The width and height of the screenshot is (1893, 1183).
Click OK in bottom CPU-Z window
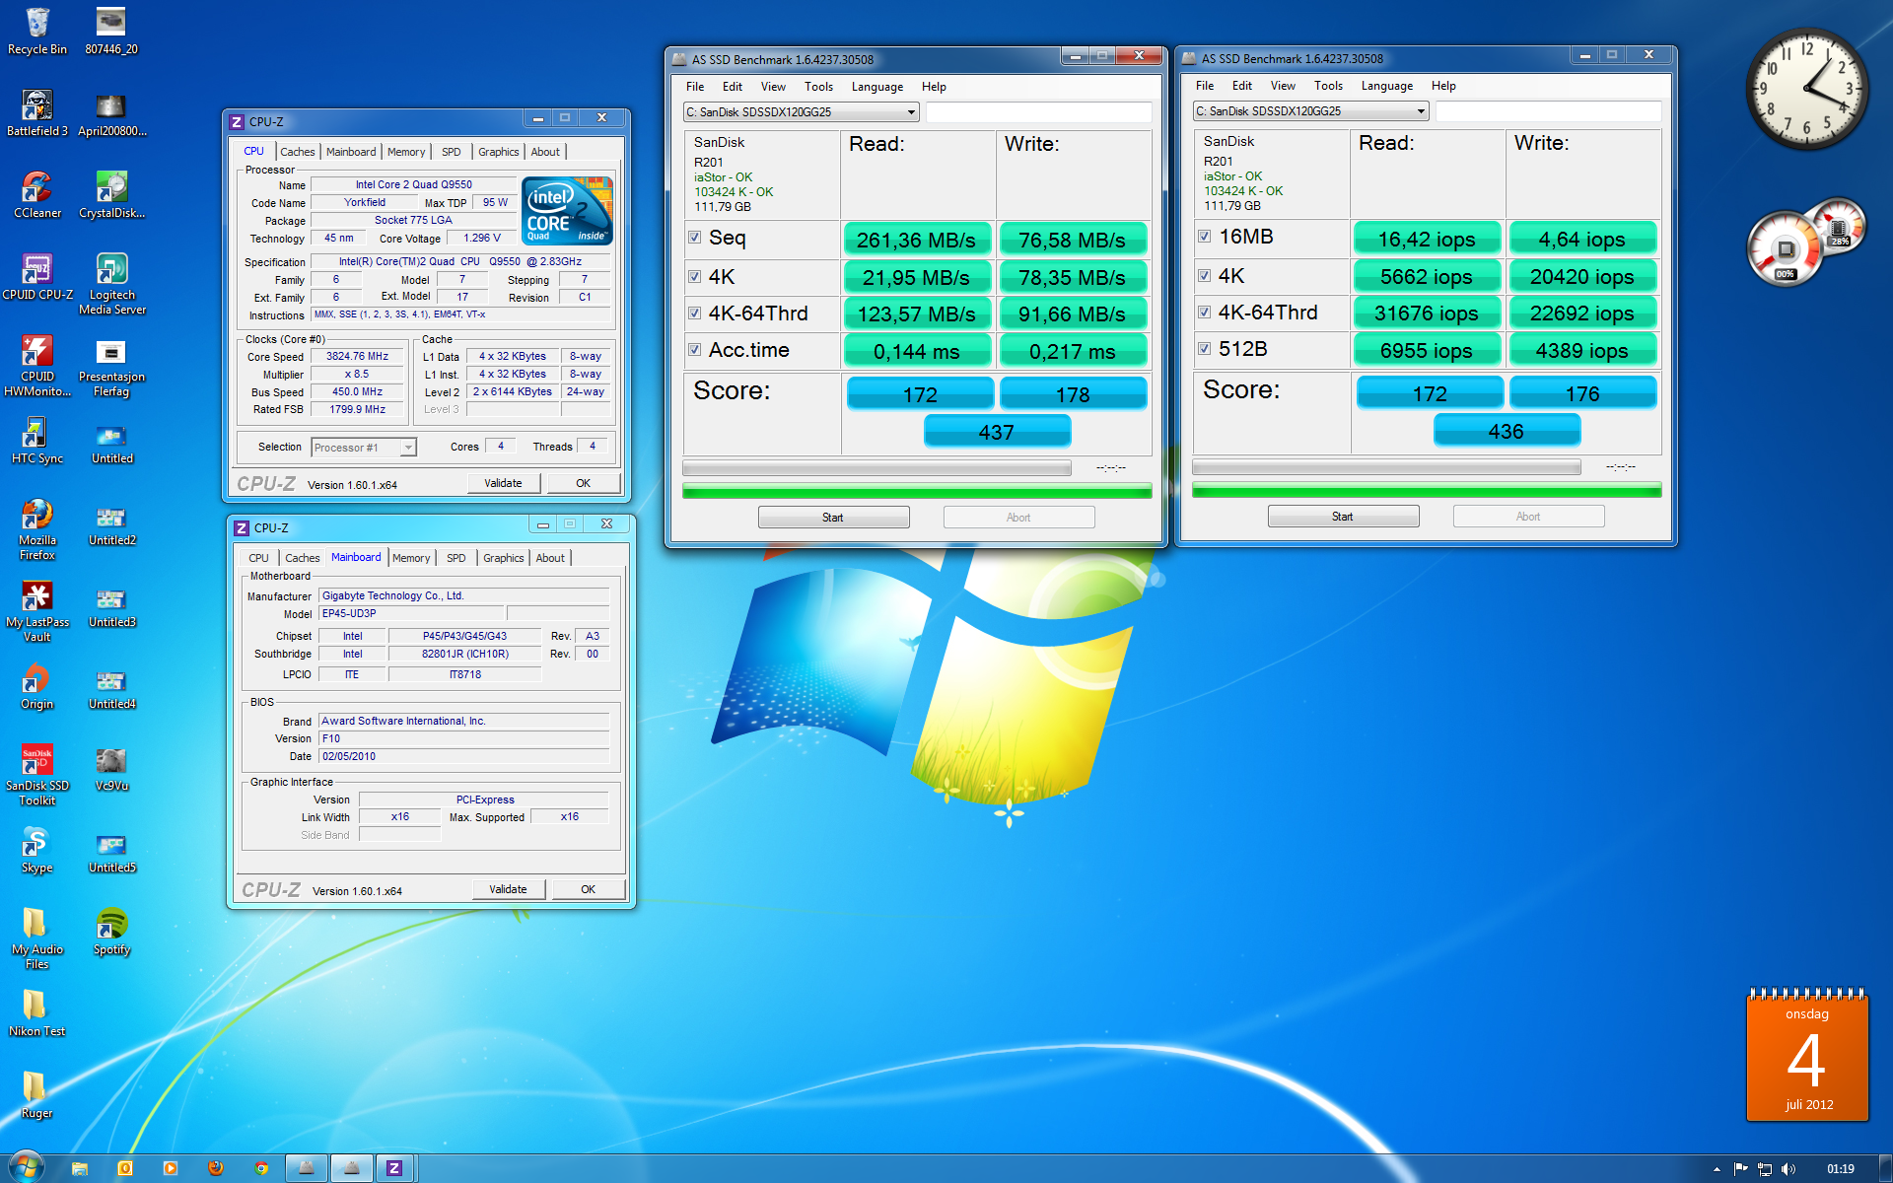tap(588, 889)
